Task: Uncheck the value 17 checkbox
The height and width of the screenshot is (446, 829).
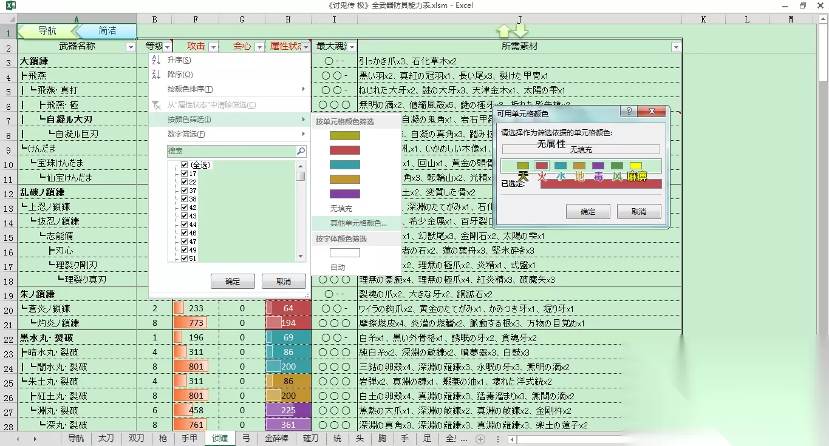Action: tap(184, 174)
